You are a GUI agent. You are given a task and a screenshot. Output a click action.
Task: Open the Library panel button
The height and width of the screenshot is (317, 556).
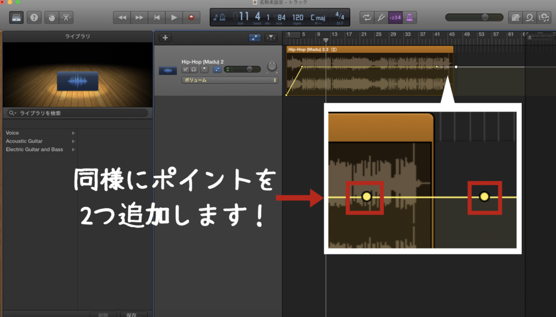point(16,17)
